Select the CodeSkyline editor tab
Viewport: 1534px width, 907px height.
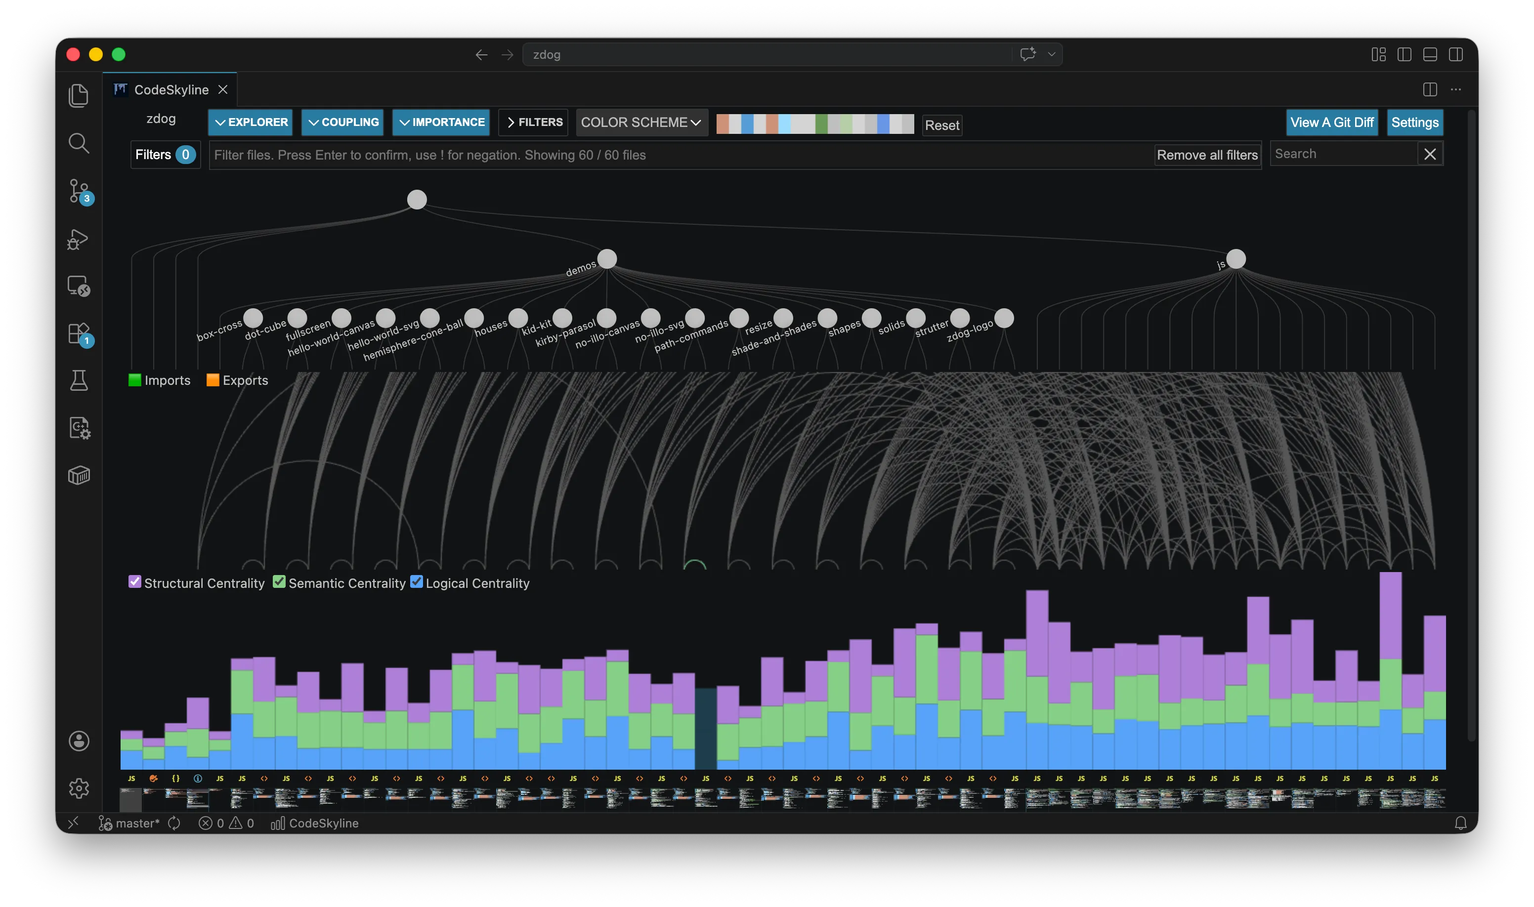170,89
